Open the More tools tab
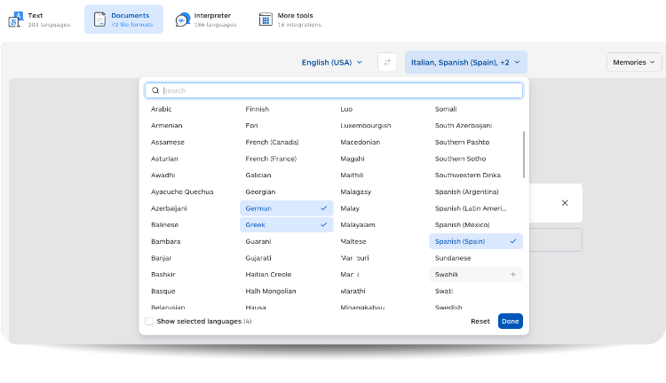This screenshot has width=666, height=383. tap(290, 20)
